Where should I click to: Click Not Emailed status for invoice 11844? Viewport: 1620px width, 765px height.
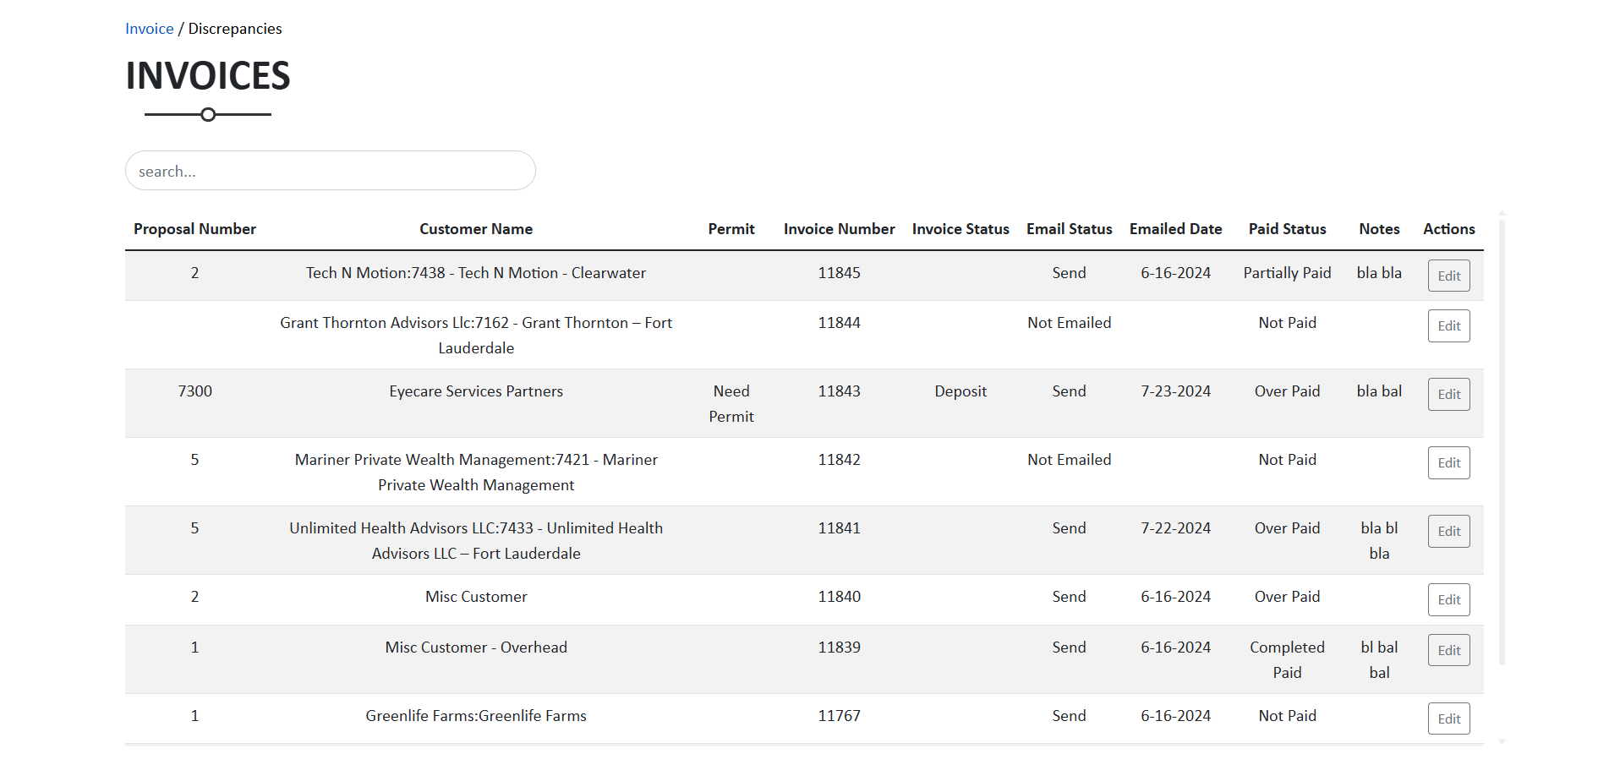1069,323
